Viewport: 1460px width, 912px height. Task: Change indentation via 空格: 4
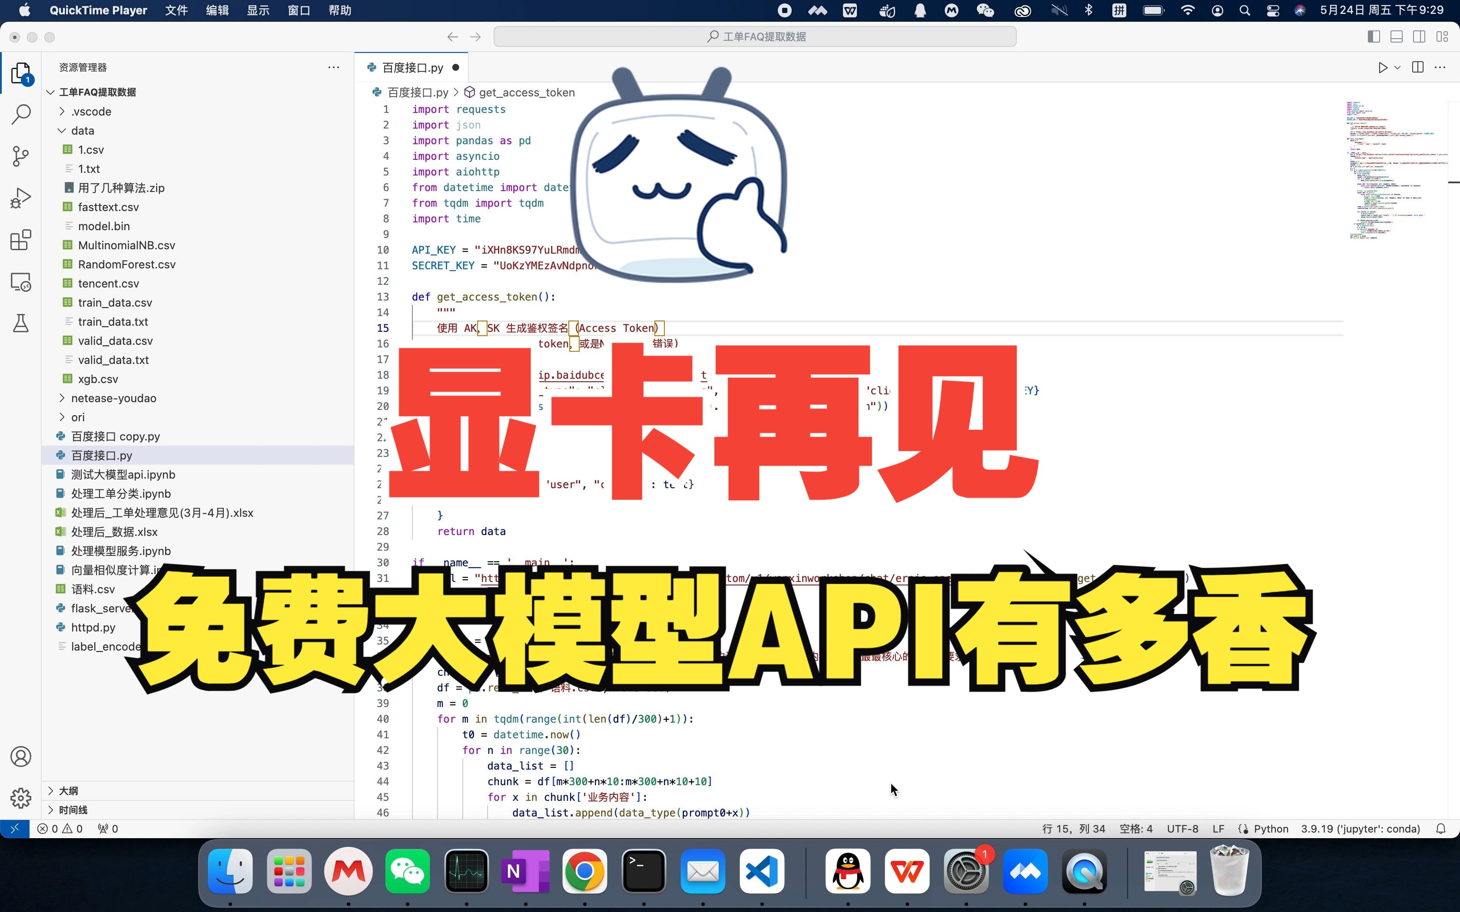(1135, 829)
